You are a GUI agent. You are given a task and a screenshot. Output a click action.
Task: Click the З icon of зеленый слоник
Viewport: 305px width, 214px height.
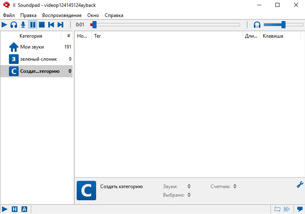14,59
